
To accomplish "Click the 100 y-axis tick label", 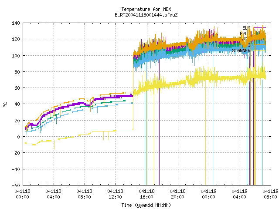I will pos(16,56).
